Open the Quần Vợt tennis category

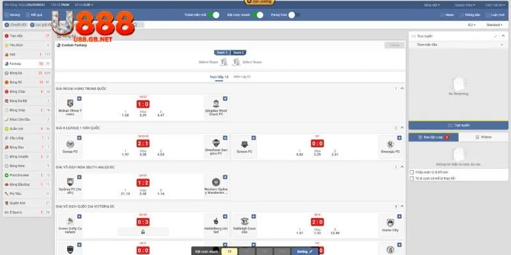(x=27, y=129)
